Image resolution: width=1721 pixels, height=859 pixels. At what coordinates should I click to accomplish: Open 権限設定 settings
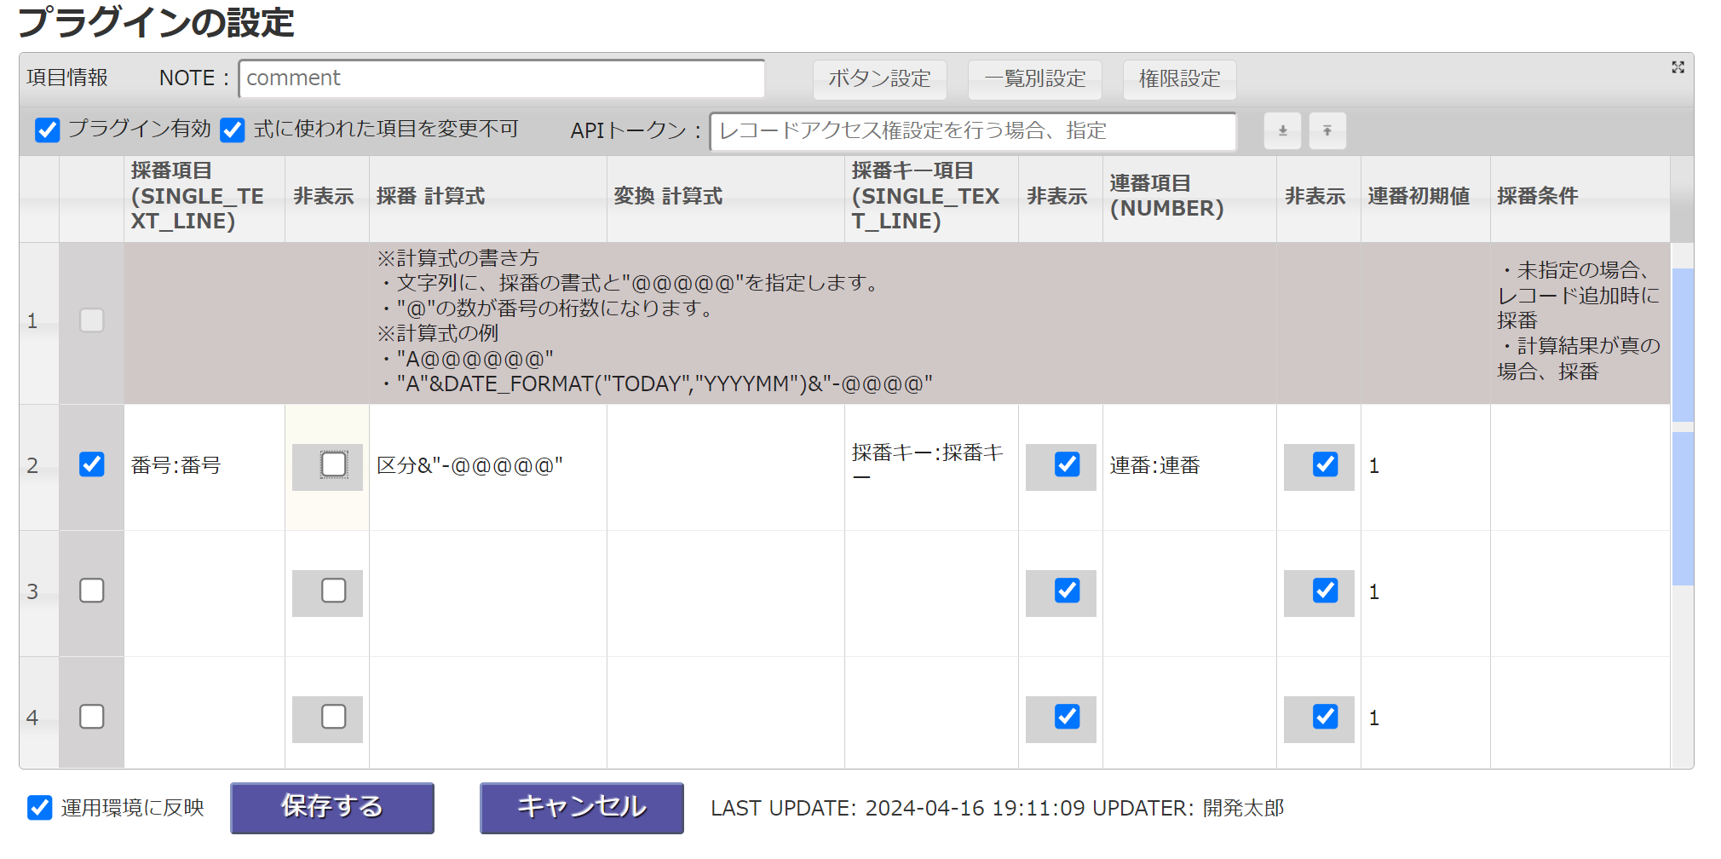pos(1180,79)
